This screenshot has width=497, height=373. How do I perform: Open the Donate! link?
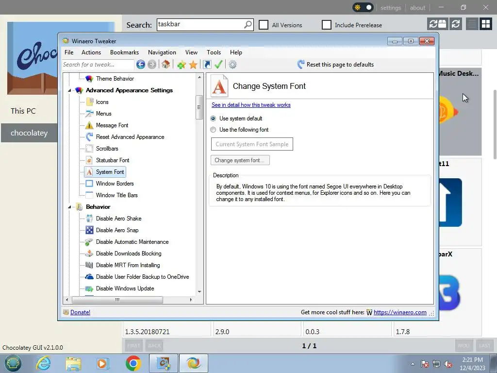point(80,312)
